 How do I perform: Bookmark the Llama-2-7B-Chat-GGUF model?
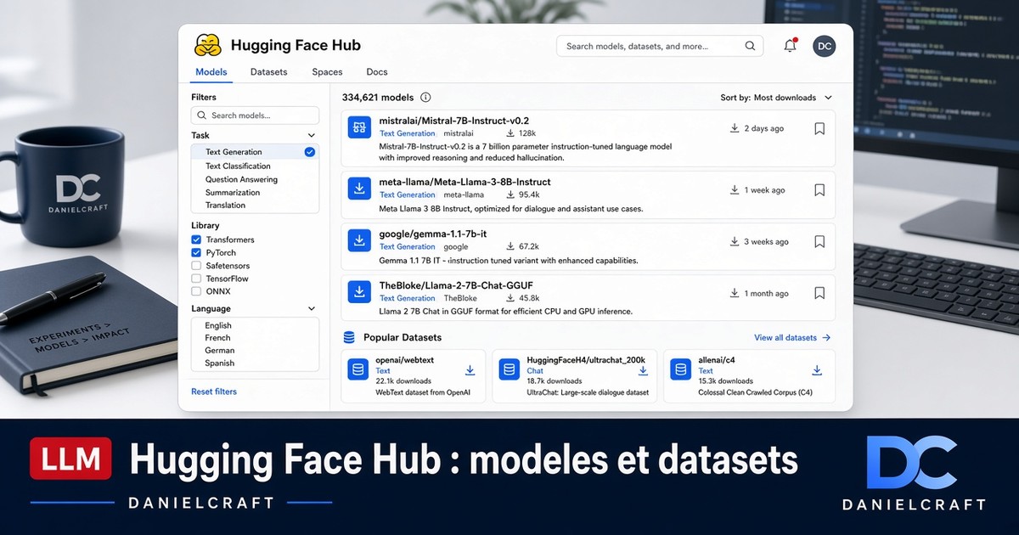click(x=819, y=294)
